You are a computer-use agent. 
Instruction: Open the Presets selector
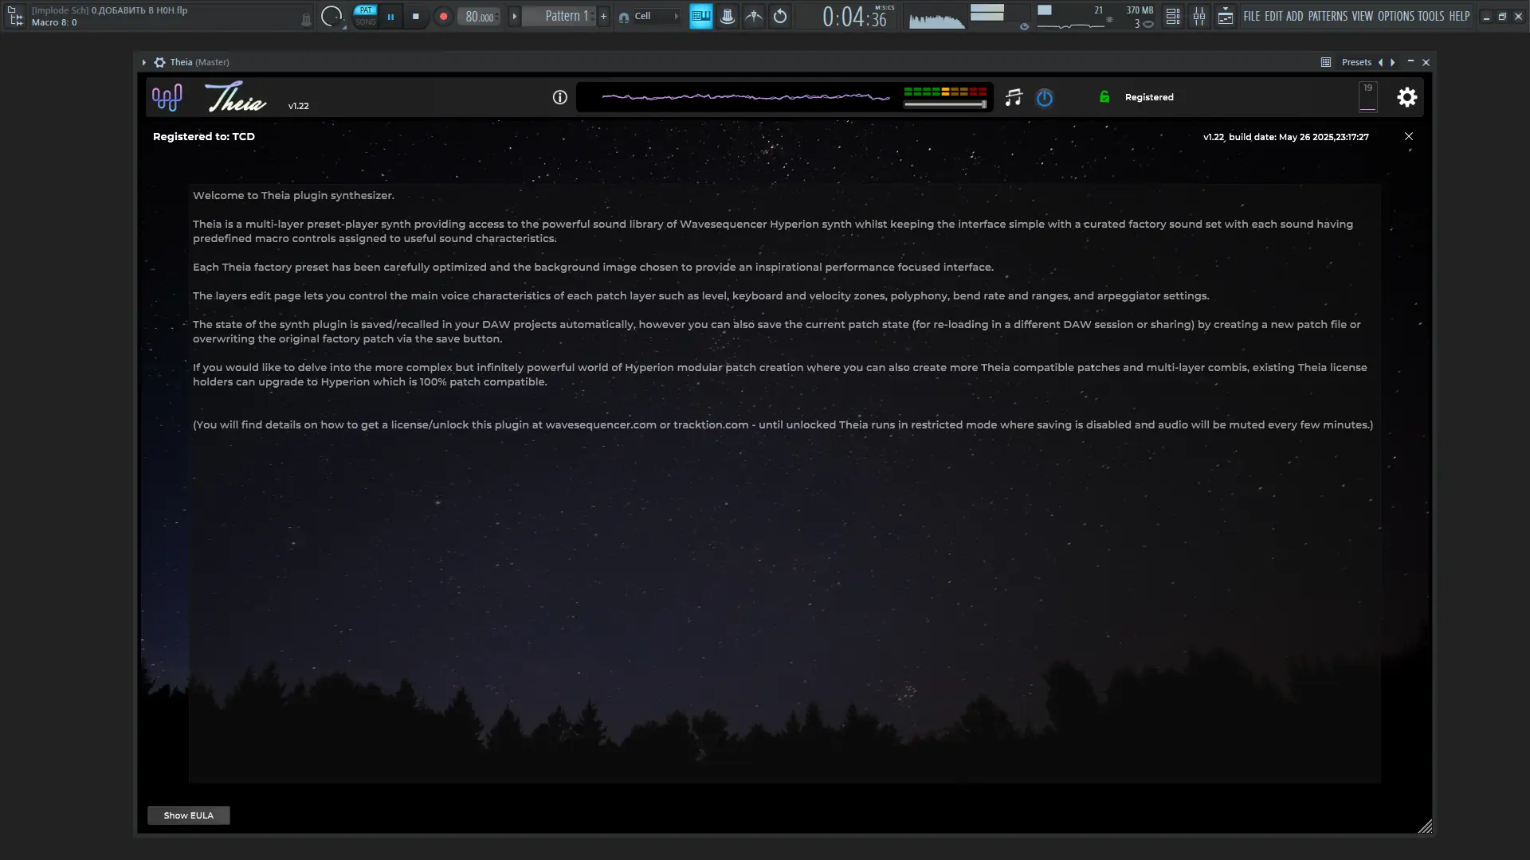coord(1356,62)
